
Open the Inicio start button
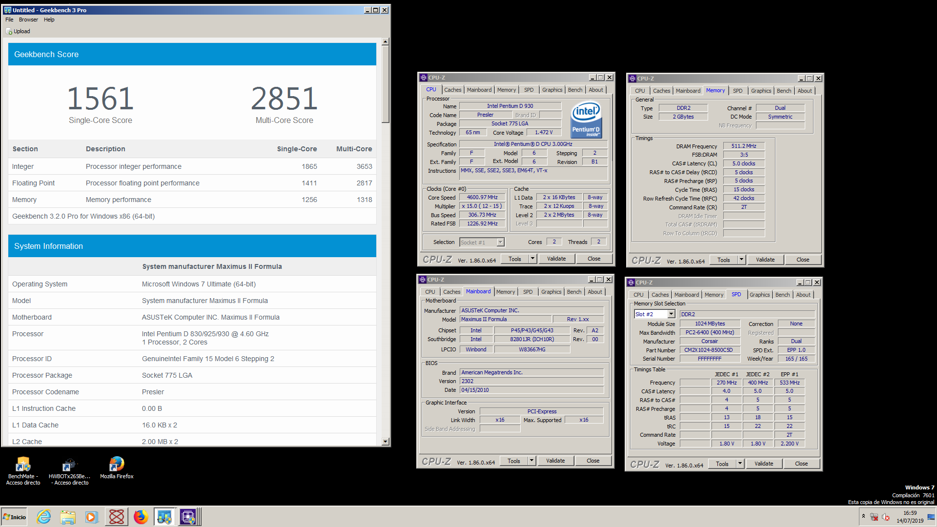click(x=14, y=517)
